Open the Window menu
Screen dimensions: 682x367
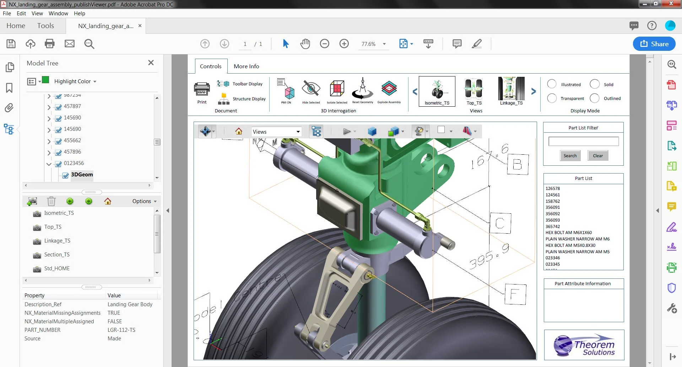point(58,14)
